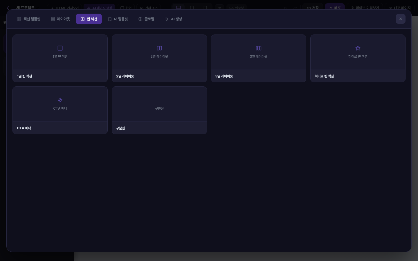This screenshot has width=418, height=261.
Task: Close the section picker dialog
Action: [401, 19]
